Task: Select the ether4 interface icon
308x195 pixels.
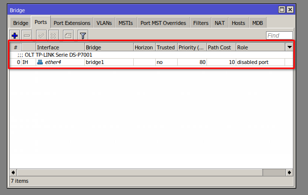Action: 40,62
